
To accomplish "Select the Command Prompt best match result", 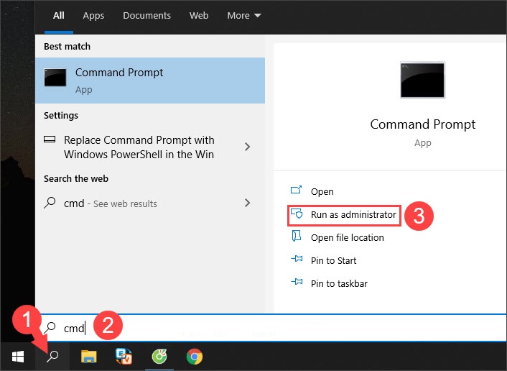I will (x=150, y=81).
